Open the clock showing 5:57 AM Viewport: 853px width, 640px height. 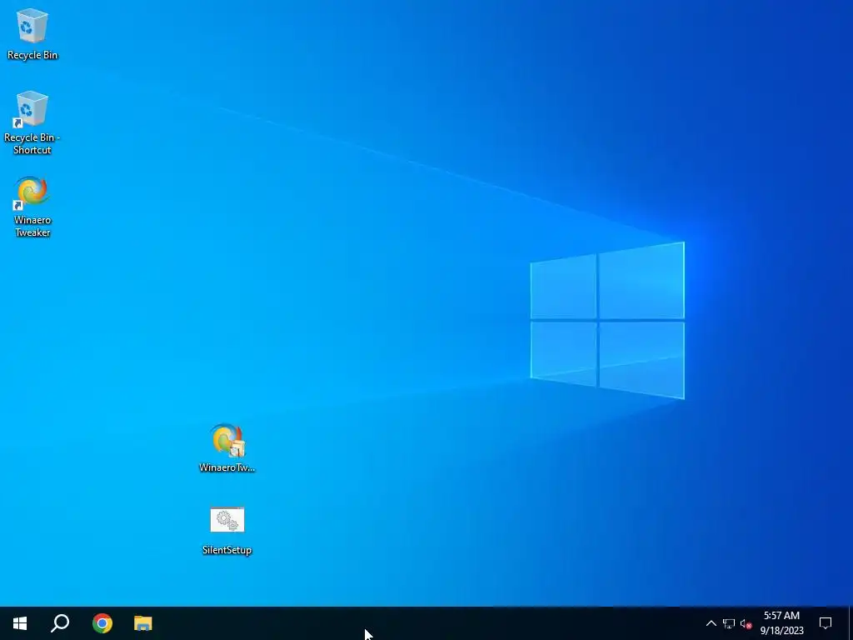781,623
